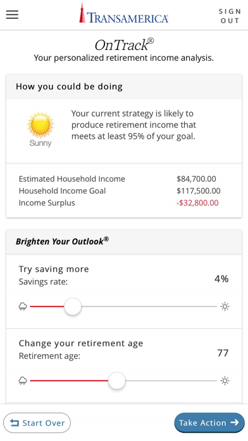
Task: Click the Income Surplus negative amount
Action: click(197, 203)
